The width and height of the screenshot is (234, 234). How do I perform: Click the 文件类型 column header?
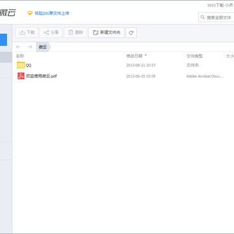click(x=194, y=56)
